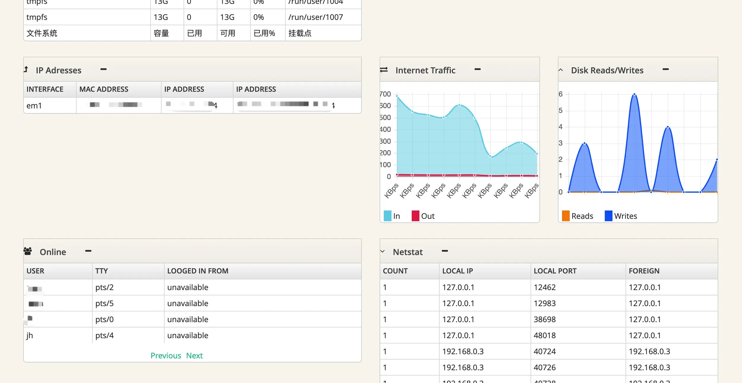Screen dimensions: 742x383
Task: Click the Online users group icon
Action: pyautogui.click(x=28, y=251)
